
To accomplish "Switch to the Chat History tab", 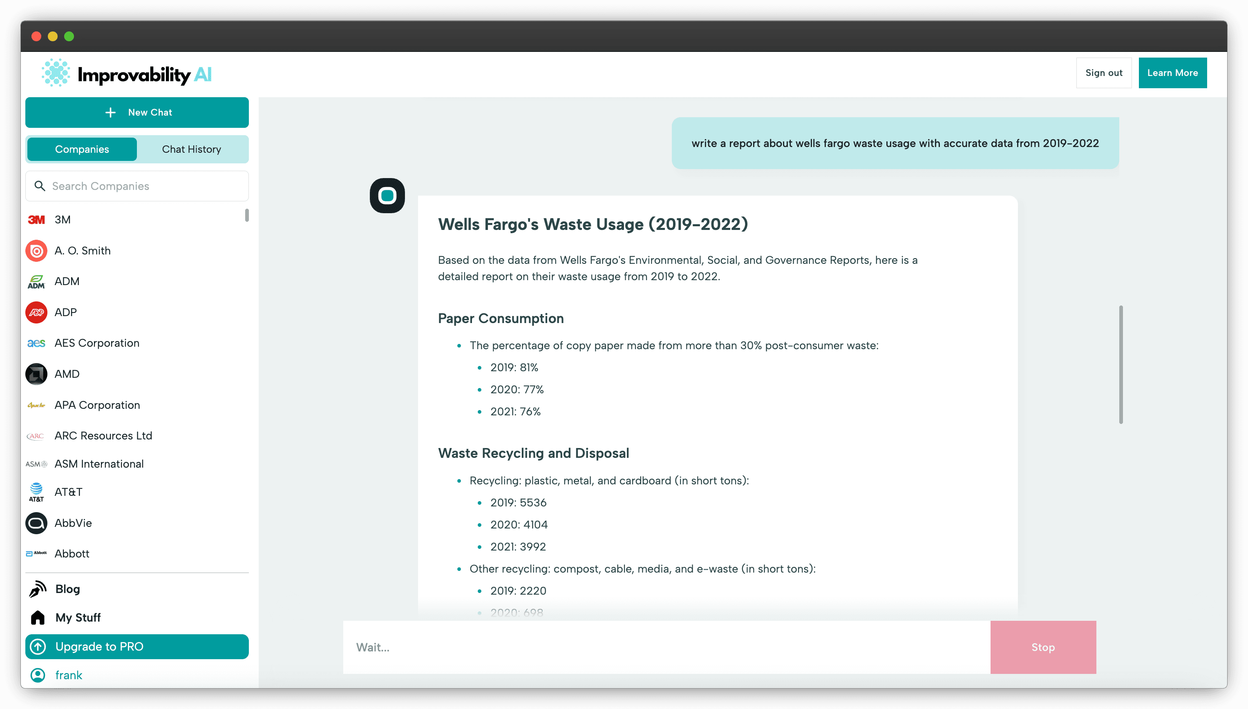I will (191, 149).
